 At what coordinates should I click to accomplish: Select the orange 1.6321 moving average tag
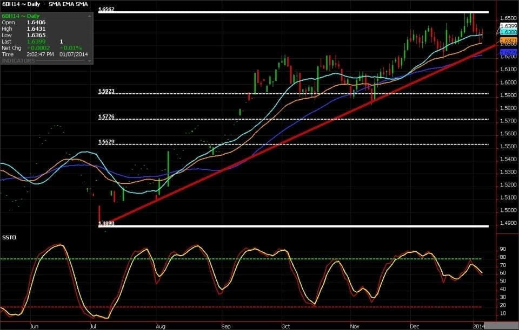509,41
